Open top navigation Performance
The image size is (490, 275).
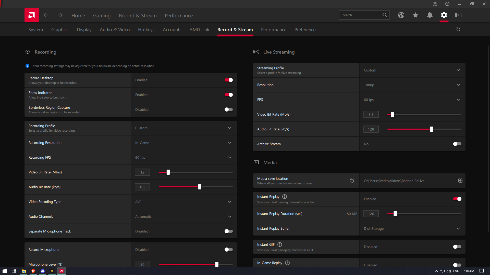coord(179,16)
